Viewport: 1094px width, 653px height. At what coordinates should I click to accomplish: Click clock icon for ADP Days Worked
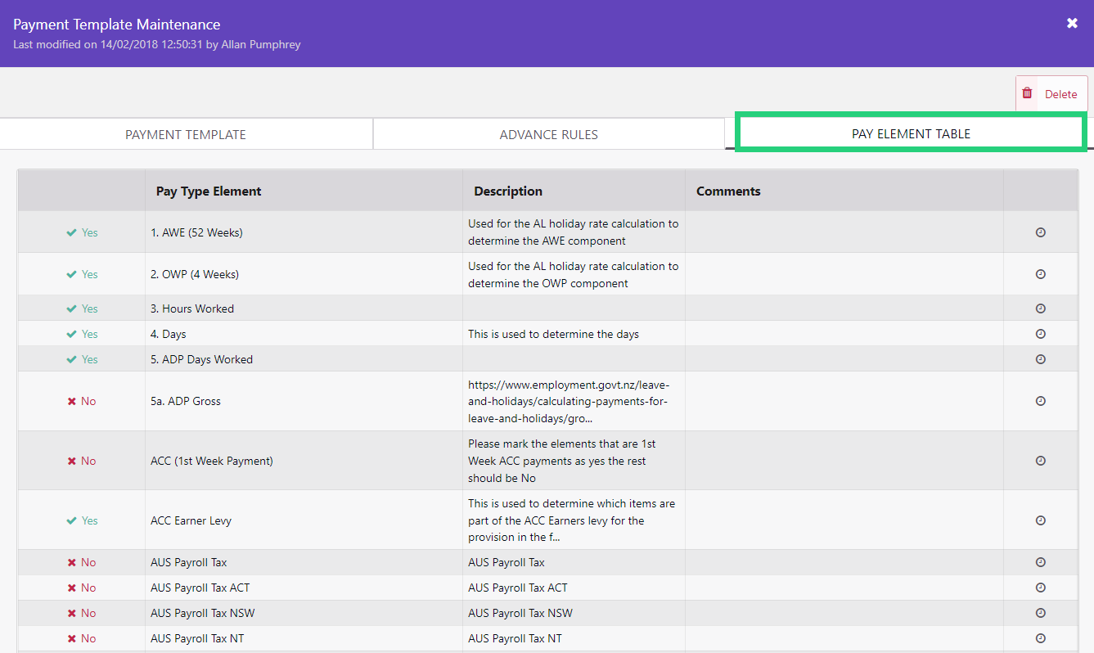(x=1040, y=359)
